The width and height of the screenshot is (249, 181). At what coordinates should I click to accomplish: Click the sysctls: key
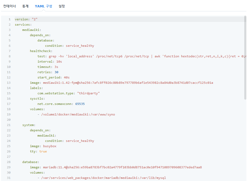click(37, 99)
